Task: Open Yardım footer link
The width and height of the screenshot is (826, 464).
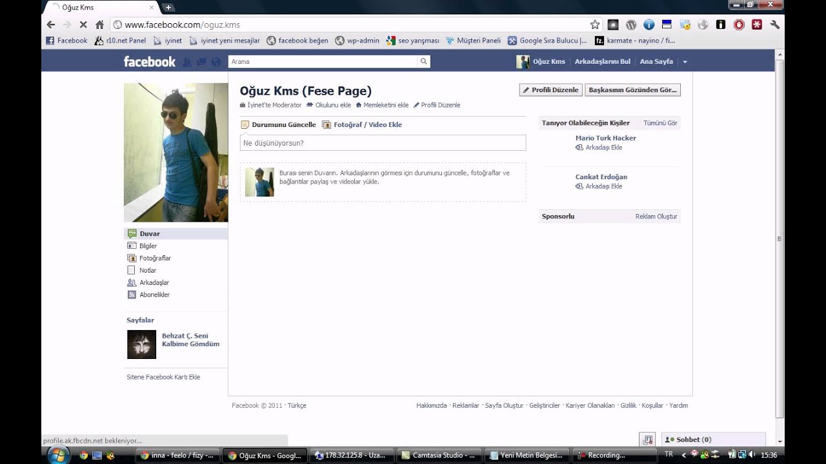Action: point(679,405)
